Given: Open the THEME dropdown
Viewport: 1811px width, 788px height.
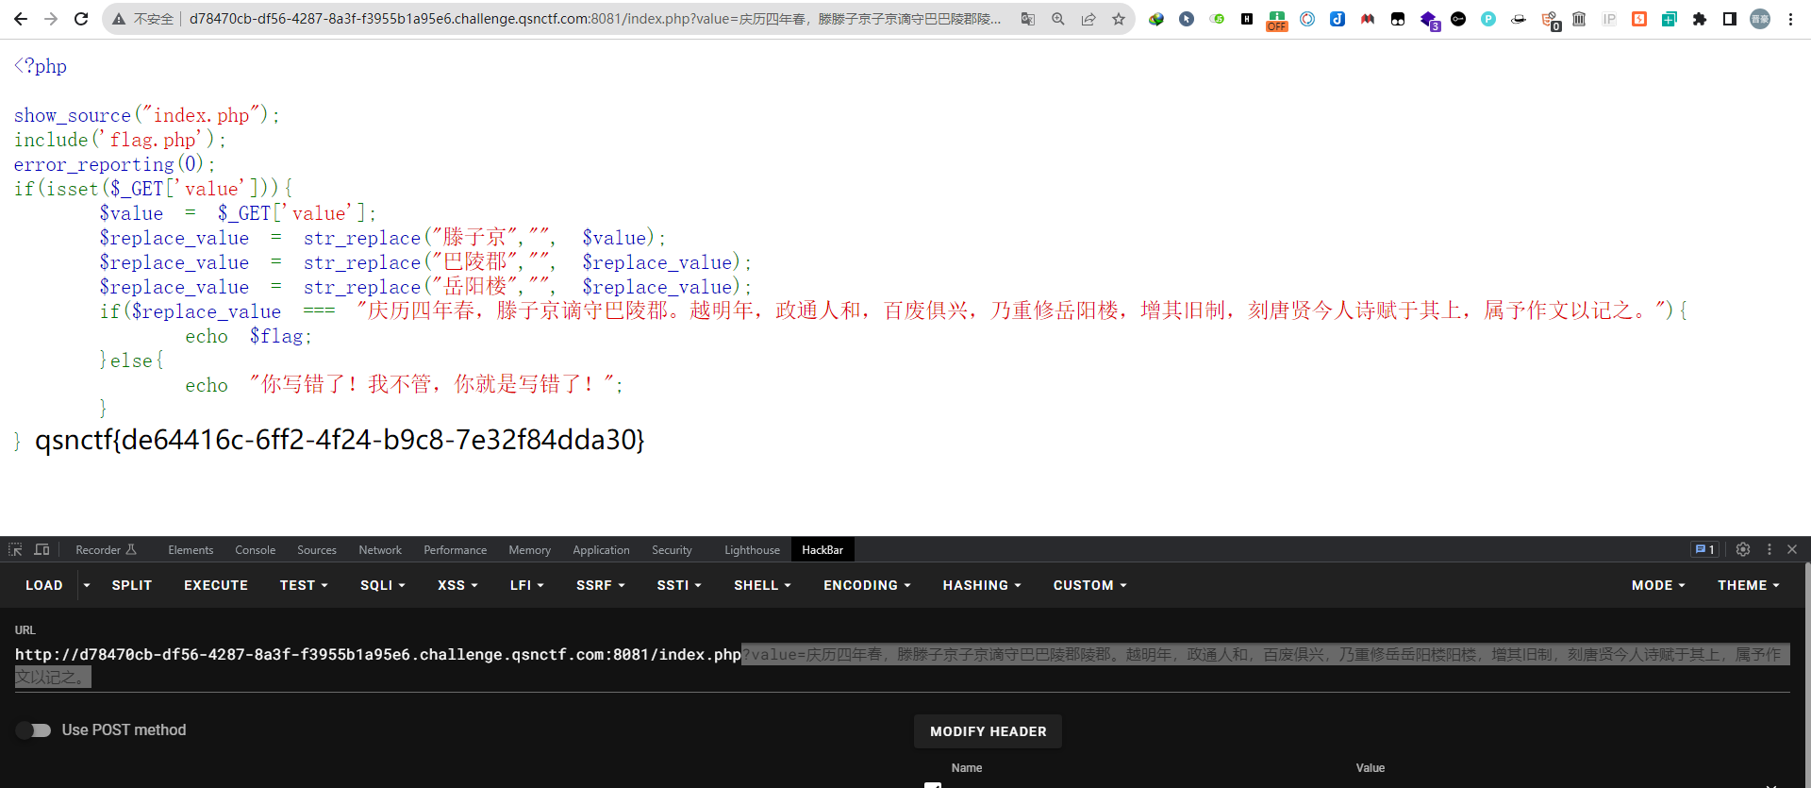Looking at the screenshot, I should [1749, 585].
